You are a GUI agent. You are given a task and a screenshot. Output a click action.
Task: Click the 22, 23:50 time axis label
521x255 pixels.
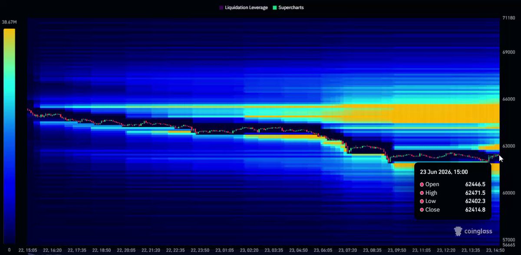(201, 250)
